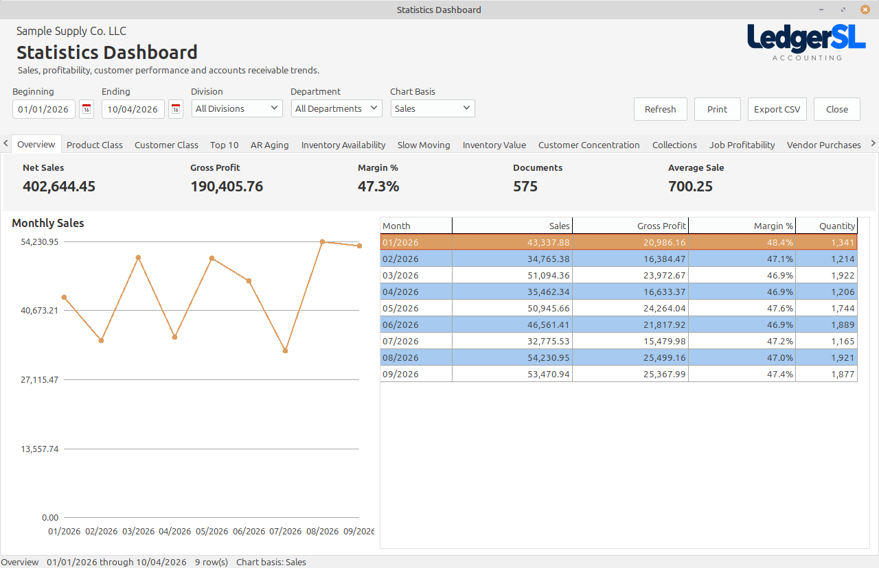The image size is (879, 568).
Task: Maximize the Statistics Dashboard window
Action: [x=843, y=10]
